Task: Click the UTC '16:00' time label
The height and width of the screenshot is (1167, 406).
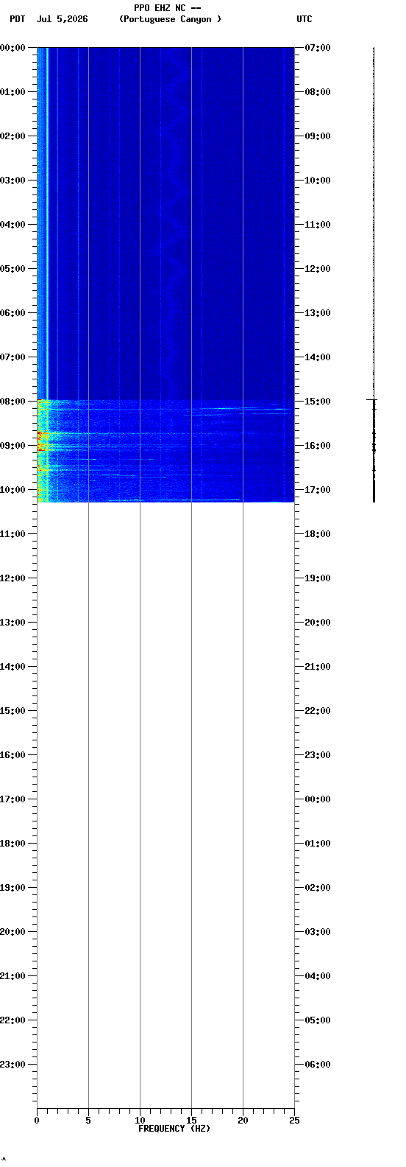Action: [x=318, y=446]
